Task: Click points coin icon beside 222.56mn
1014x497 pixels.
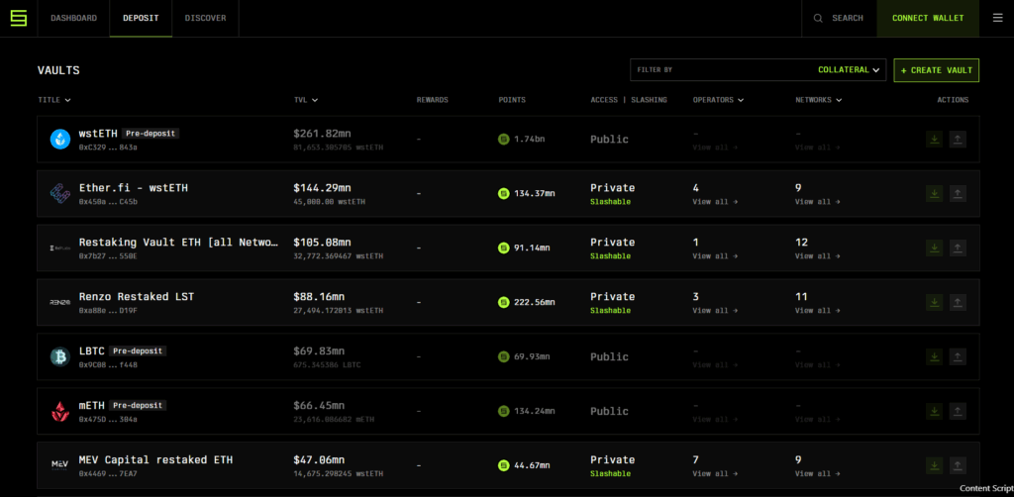Action: [504, 302]
